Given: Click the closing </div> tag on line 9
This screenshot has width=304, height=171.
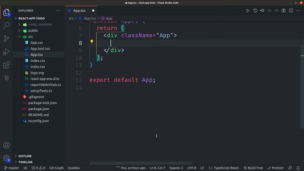Looking at the screenshot, I should point(114,50).
